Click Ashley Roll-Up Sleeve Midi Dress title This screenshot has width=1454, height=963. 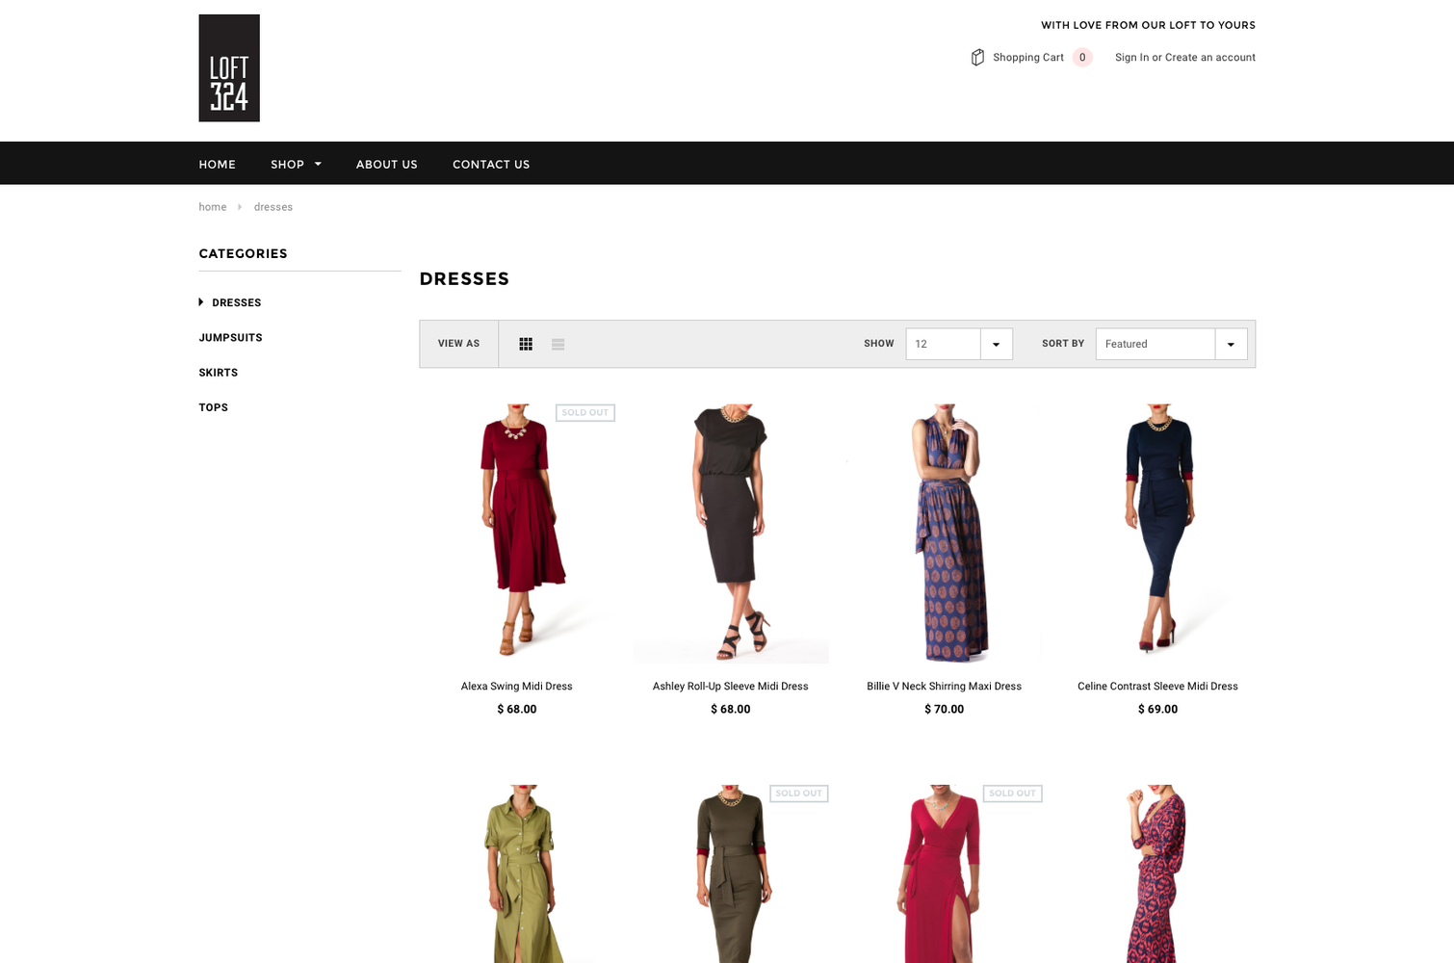point(731,687)
